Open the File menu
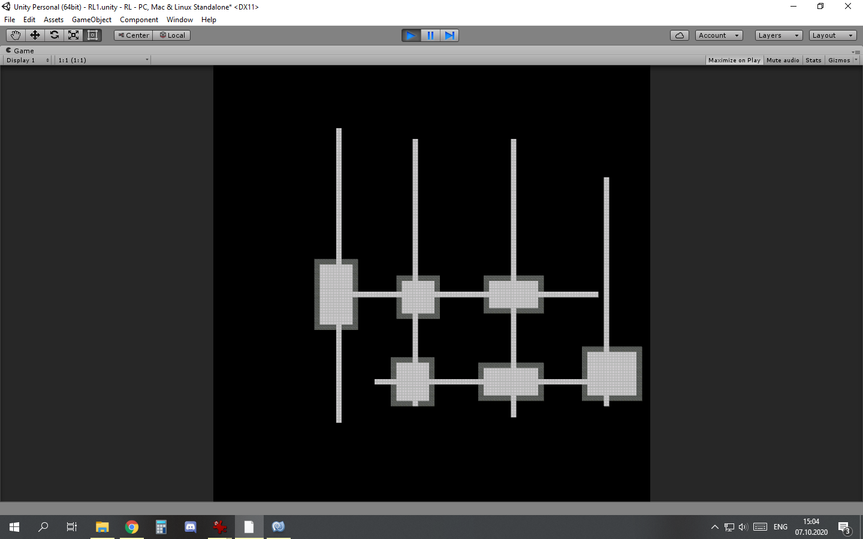This screenshot has height=539, width=863. (10, 20)
